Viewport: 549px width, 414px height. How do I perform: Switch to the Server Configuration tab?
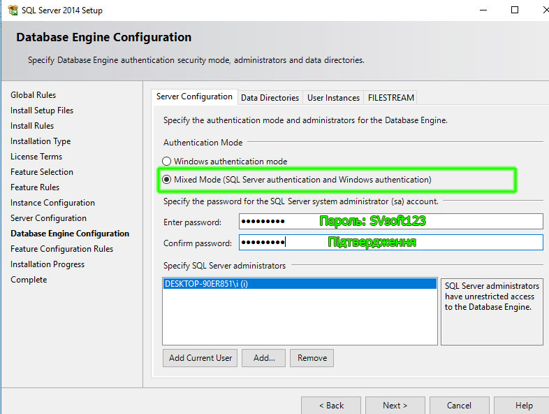[x=194, y=97]
